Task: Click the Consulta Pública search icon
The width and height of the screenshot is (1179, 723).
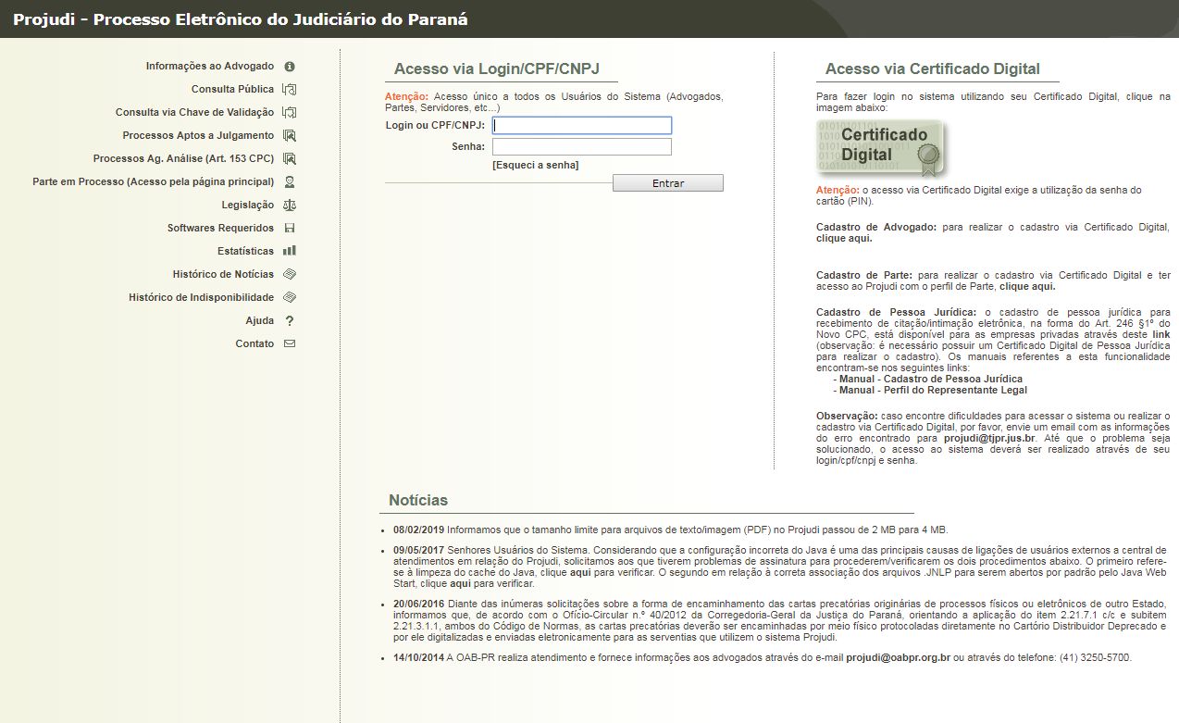Action: click(290, 90)
